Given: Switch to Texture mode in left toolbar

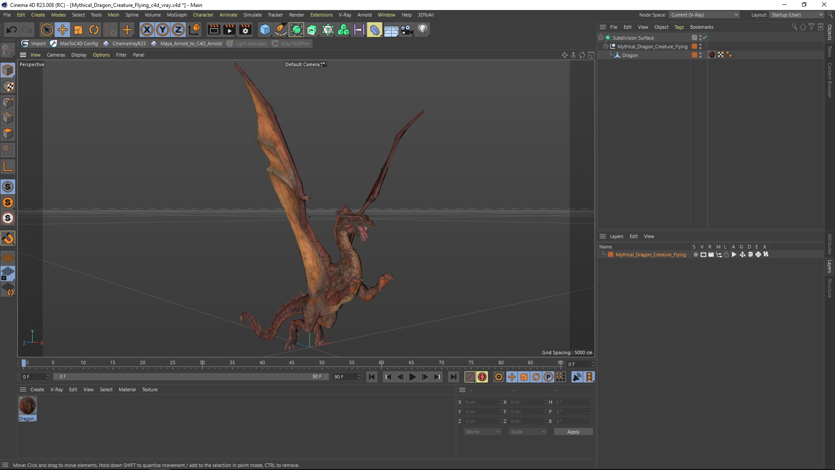Looking at the screenshot, I should (x=8, y=86).
